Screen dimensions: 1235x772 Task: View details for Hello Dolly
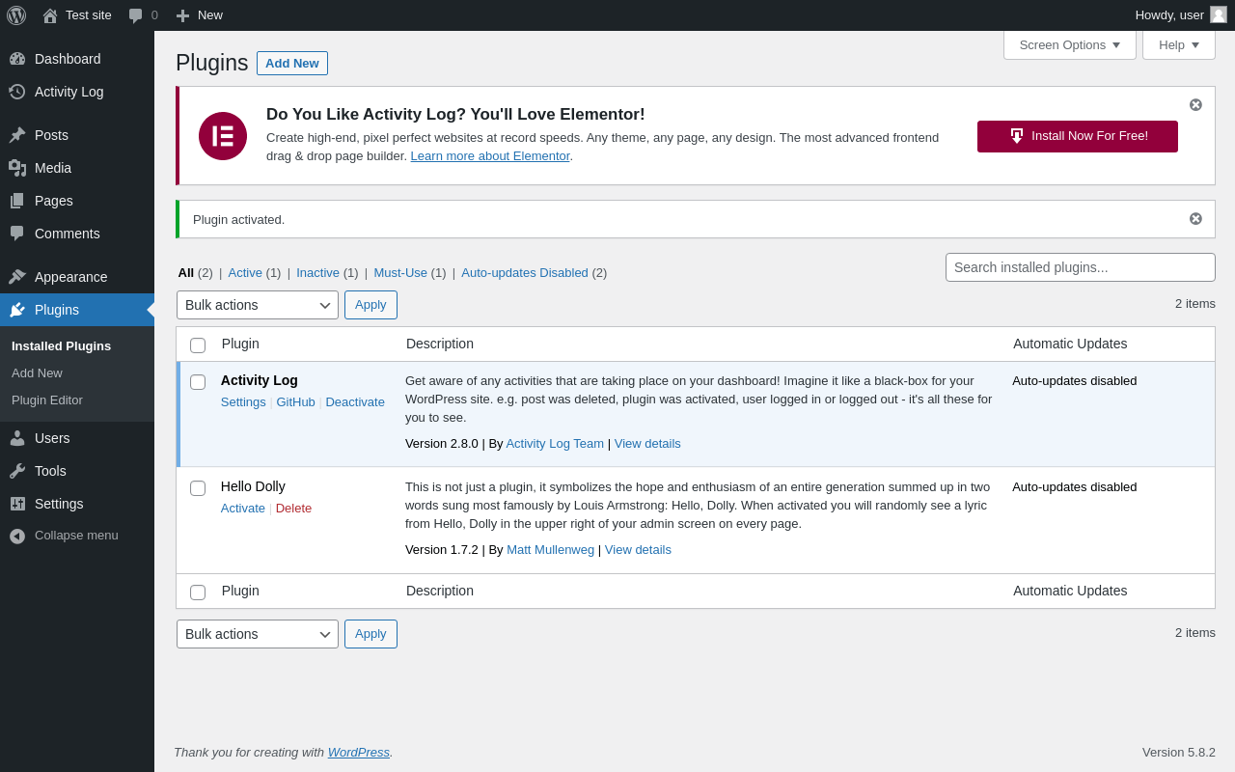click(638, 549)
